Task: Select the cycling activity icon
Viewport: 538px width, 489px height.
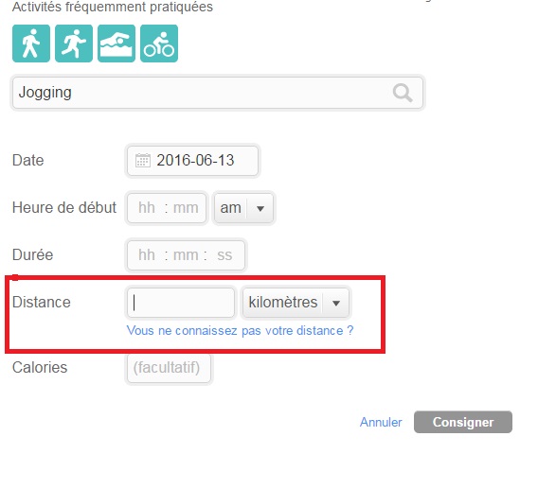Action: [x=159, y=44]
